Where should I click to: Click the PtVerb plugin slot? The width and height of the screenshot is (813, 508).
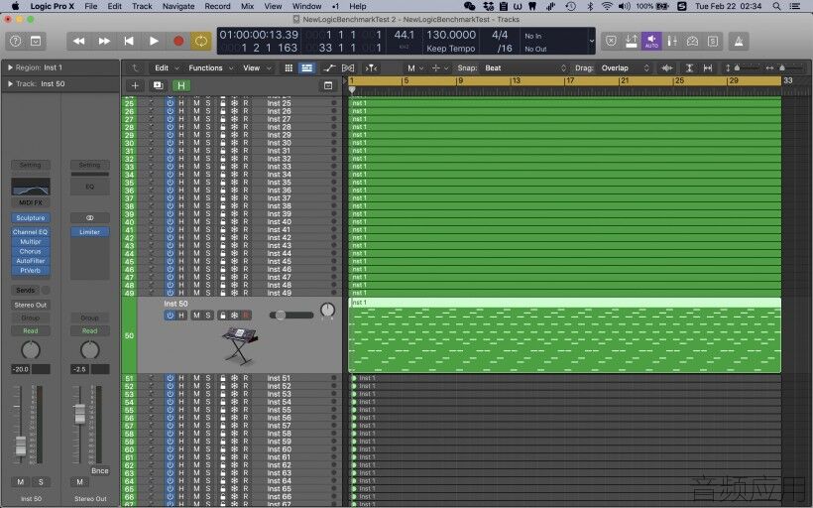[31, 270]
